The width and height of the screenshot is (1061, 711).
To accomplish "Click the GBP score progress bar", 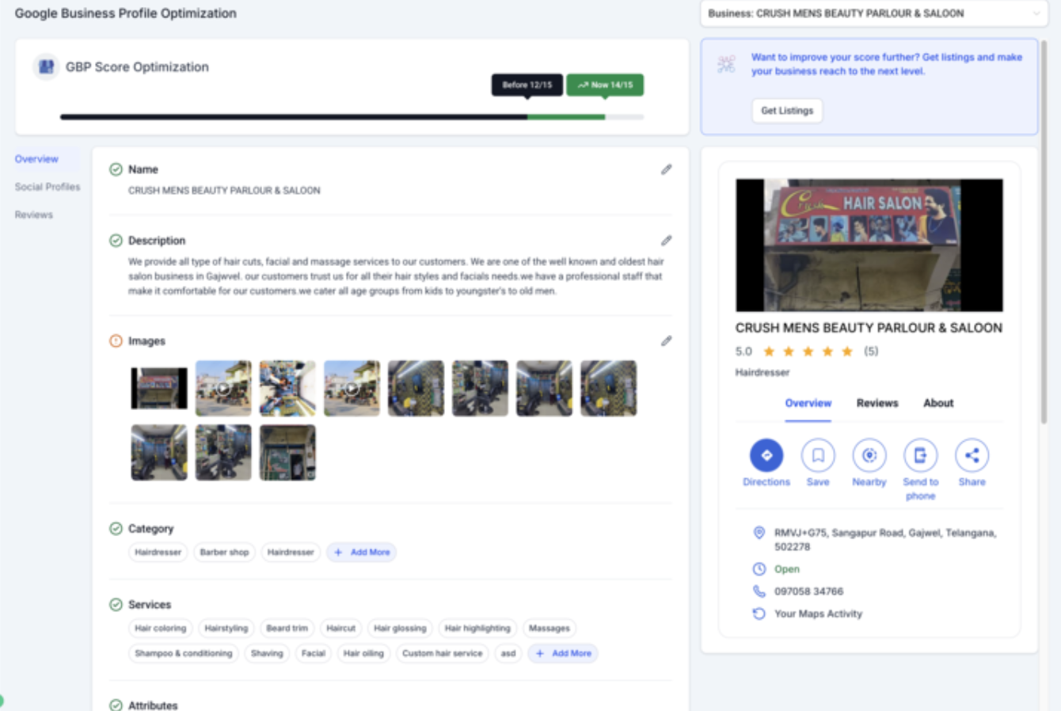I will click(352, 117).
